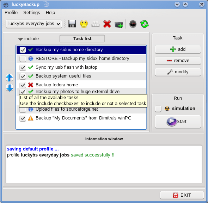Open the schedule clock icon
Screen dimensions: 208x203
coord(133,24)
